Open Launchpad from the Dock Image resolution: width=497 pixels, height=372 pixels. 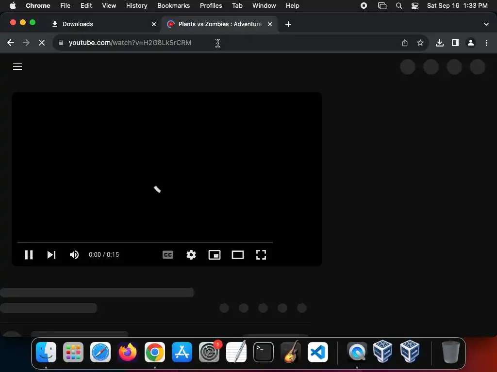73,352
